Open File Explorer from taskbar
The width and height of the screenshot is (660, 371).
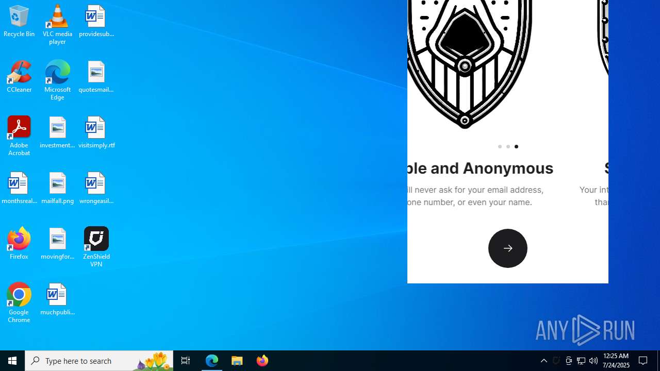coord(237,361)
